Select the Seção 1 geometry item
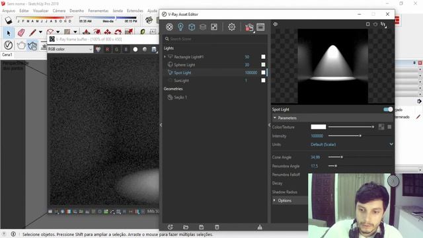423x238 pixels. coord(180,97)
